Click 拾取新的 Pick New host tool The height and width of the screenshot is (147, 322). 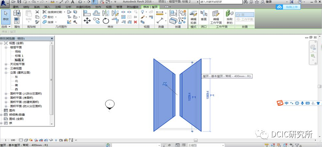click(x=229, y=17)
